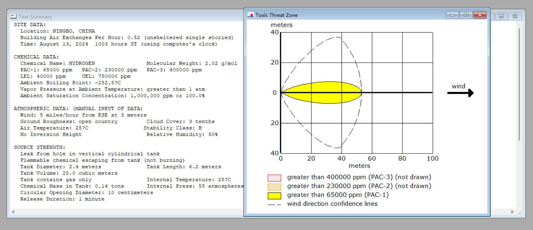
Task: Click 'PAC-1: 65000 ppm' in Text Summary
Action: [x=46, y=70]
